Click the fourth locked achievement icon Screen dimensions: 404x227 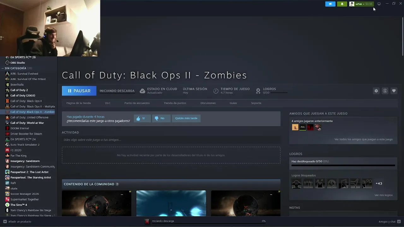pos(332,183)
